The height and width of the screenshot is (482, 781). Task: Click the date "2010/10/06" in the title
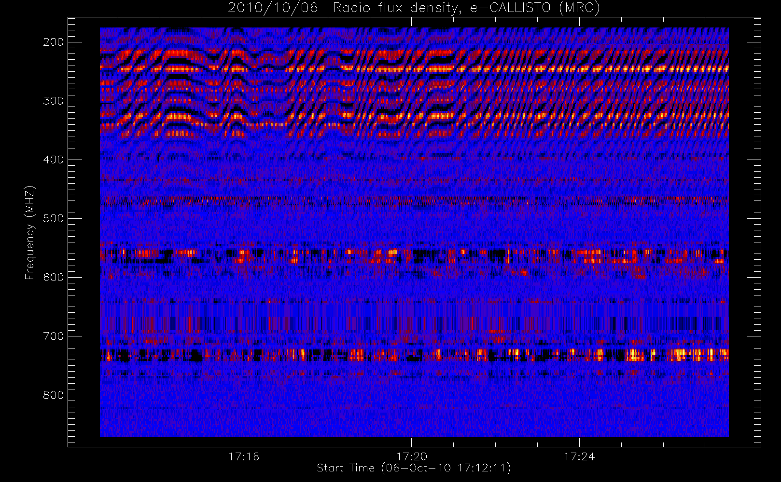[273, 8]
